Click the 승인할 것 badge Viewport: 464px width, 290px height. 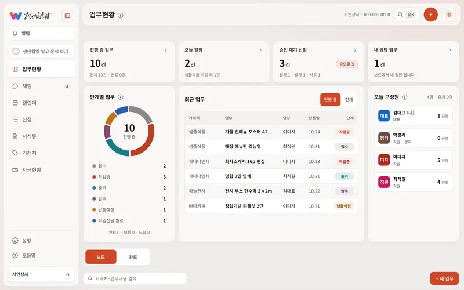[347, 64]
